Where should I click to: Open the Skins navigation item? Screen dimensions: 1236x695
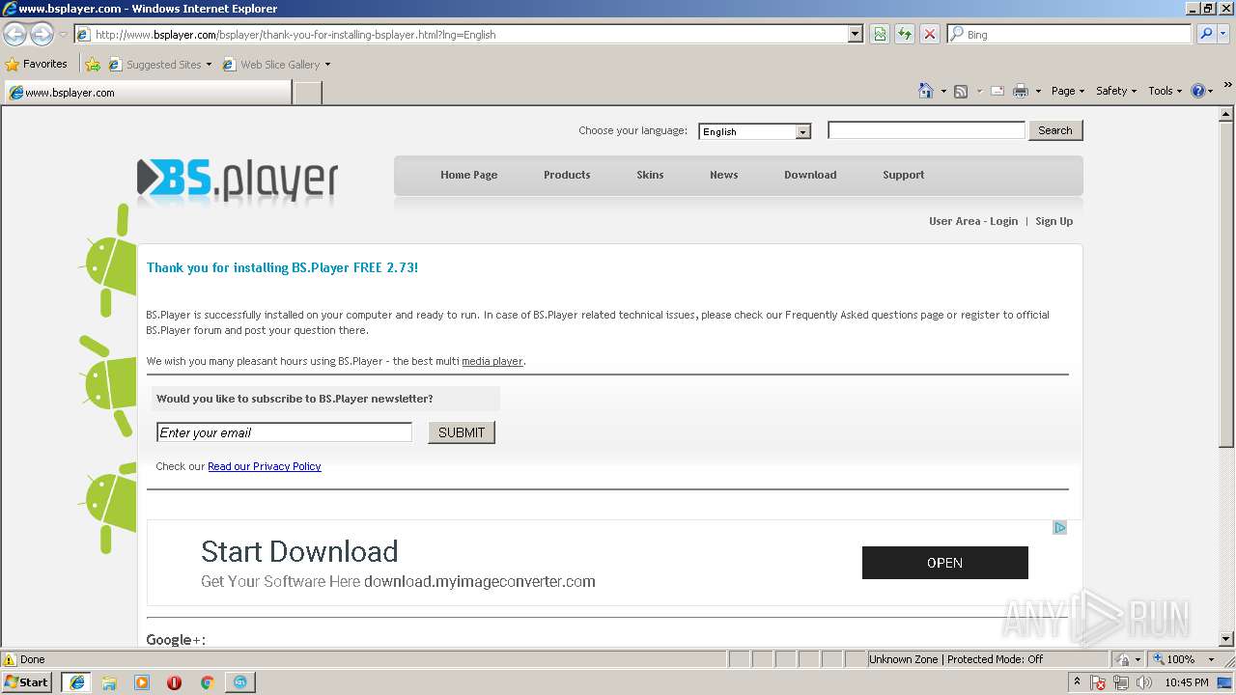point(650,175)
